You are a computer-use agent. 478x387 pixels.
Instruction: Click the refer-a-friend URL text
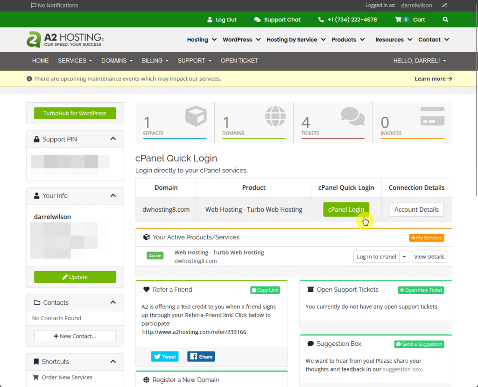coord(194,332)
